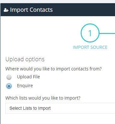Click the Select Lists to Import placeholder text
The height and width of the screenshot is (124, 115).
tap(30, 108)
